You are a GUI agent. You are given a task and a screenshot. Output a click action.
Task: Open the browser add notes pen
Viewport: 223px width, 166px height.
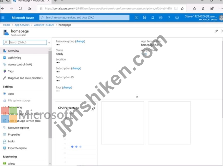[203, 8]
